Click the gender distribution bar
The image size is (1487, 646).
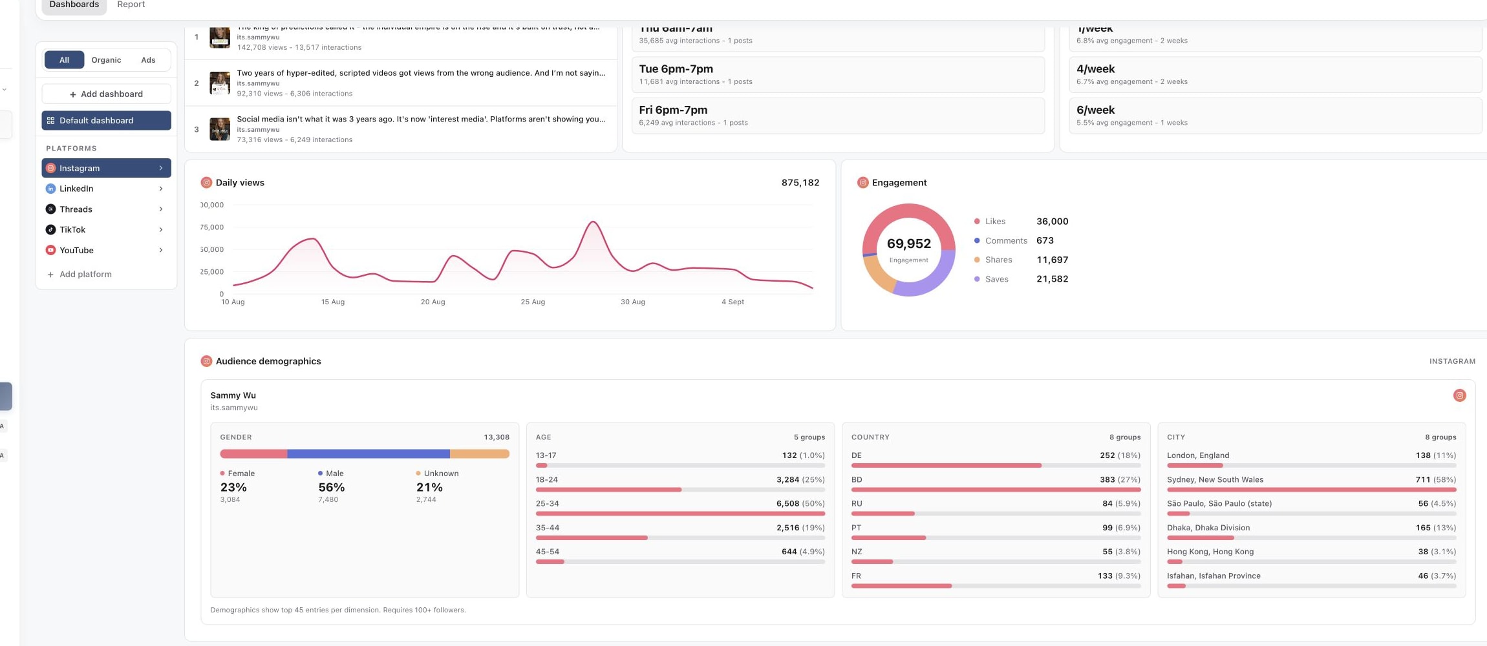point(365,454)
